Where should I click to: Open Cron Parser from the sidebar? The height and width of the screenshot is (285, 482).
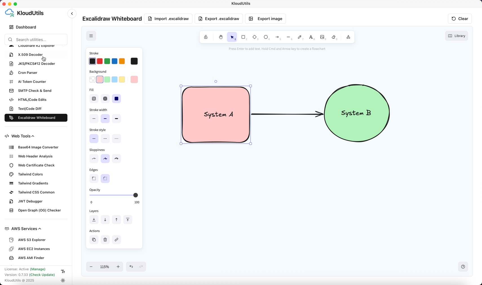28,73
